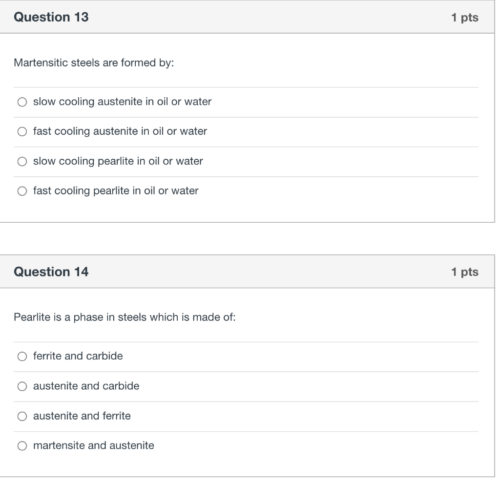The image size is (500, 485).
Task: Choose "martensite and austenite" for Question 14
Action: [22, 445]
